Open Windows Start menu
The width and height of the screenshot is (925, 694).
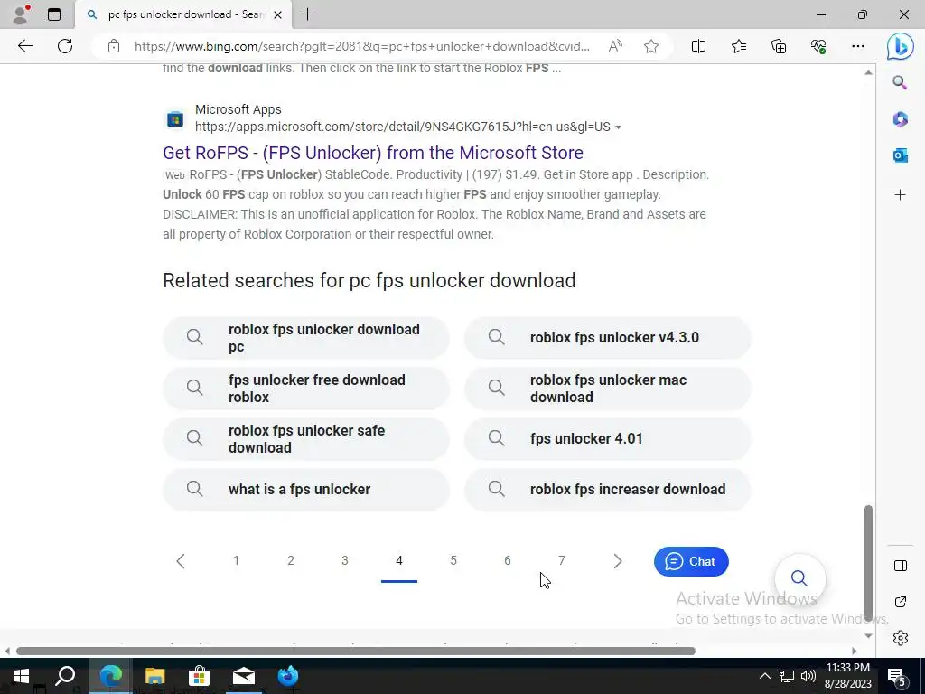tap(22, 676)
